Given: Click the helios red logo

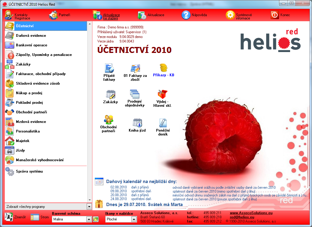Looking at the screenshot, I should [x=270, y=40].
